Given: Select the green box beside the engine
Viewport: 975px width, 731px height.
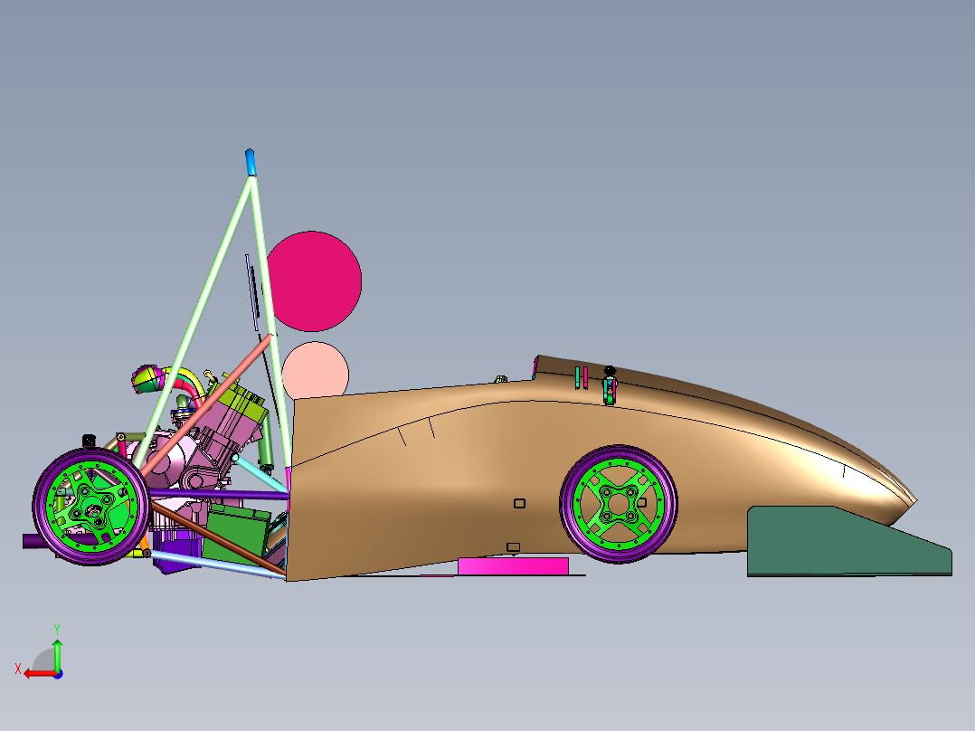Looking at the screenshot, I should pyautogui.click(x=237, y=533).
